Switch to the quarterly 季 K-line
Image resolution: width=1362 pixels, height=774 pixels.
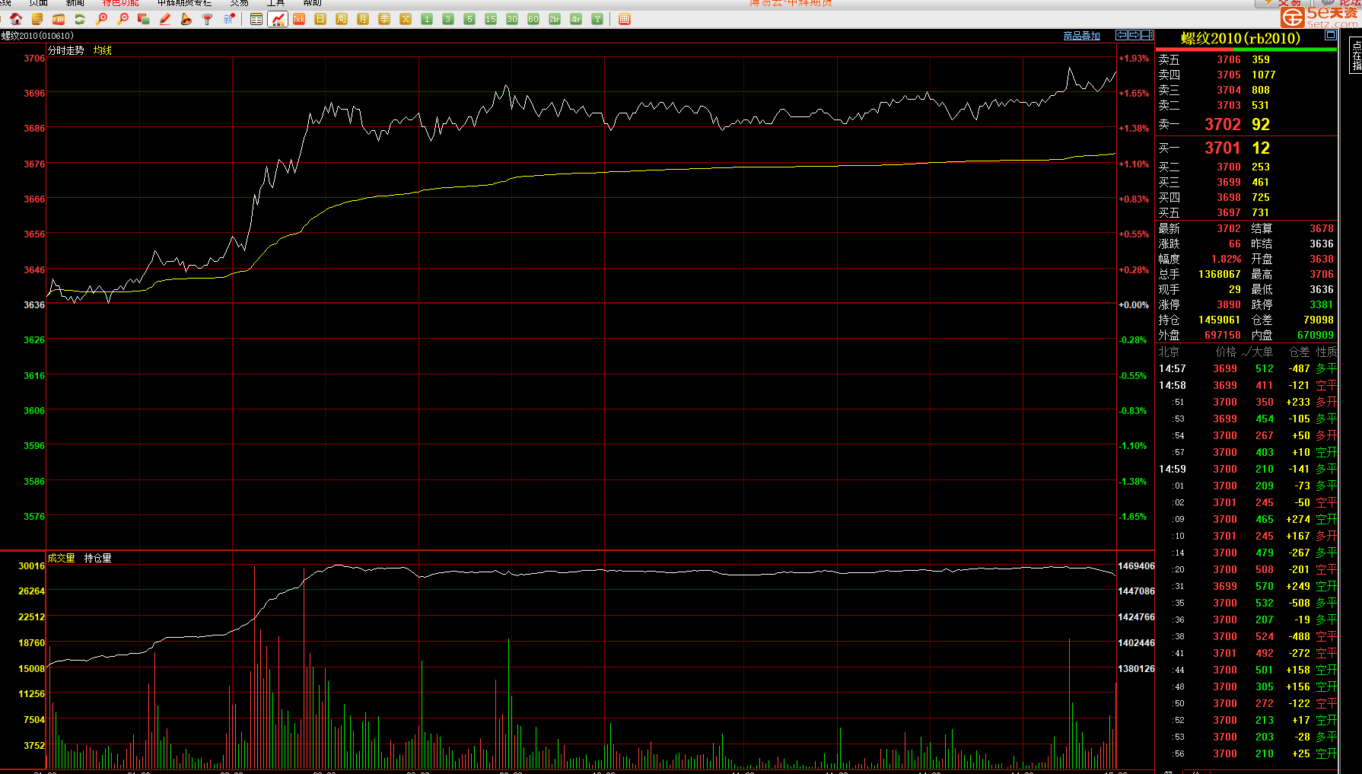[x=384, y=19]
